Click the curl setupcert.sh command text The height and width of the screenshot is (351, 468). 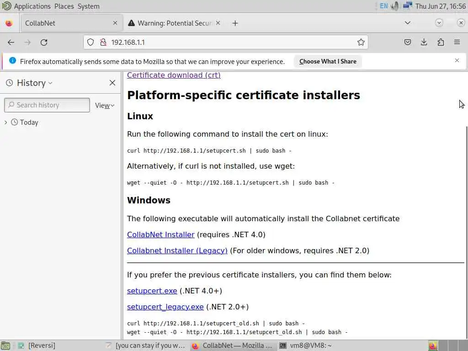(x=209, y=151)
